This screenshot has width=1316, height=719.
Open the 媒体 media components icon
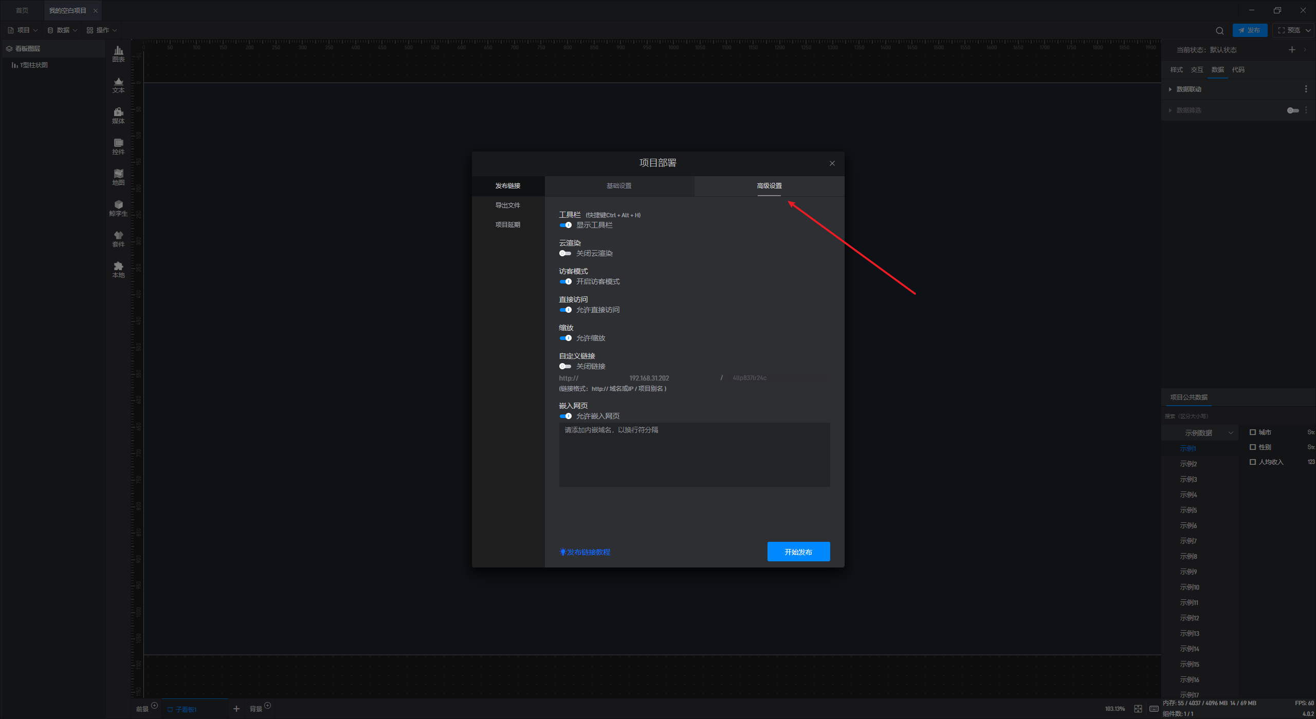click(118, 115)
